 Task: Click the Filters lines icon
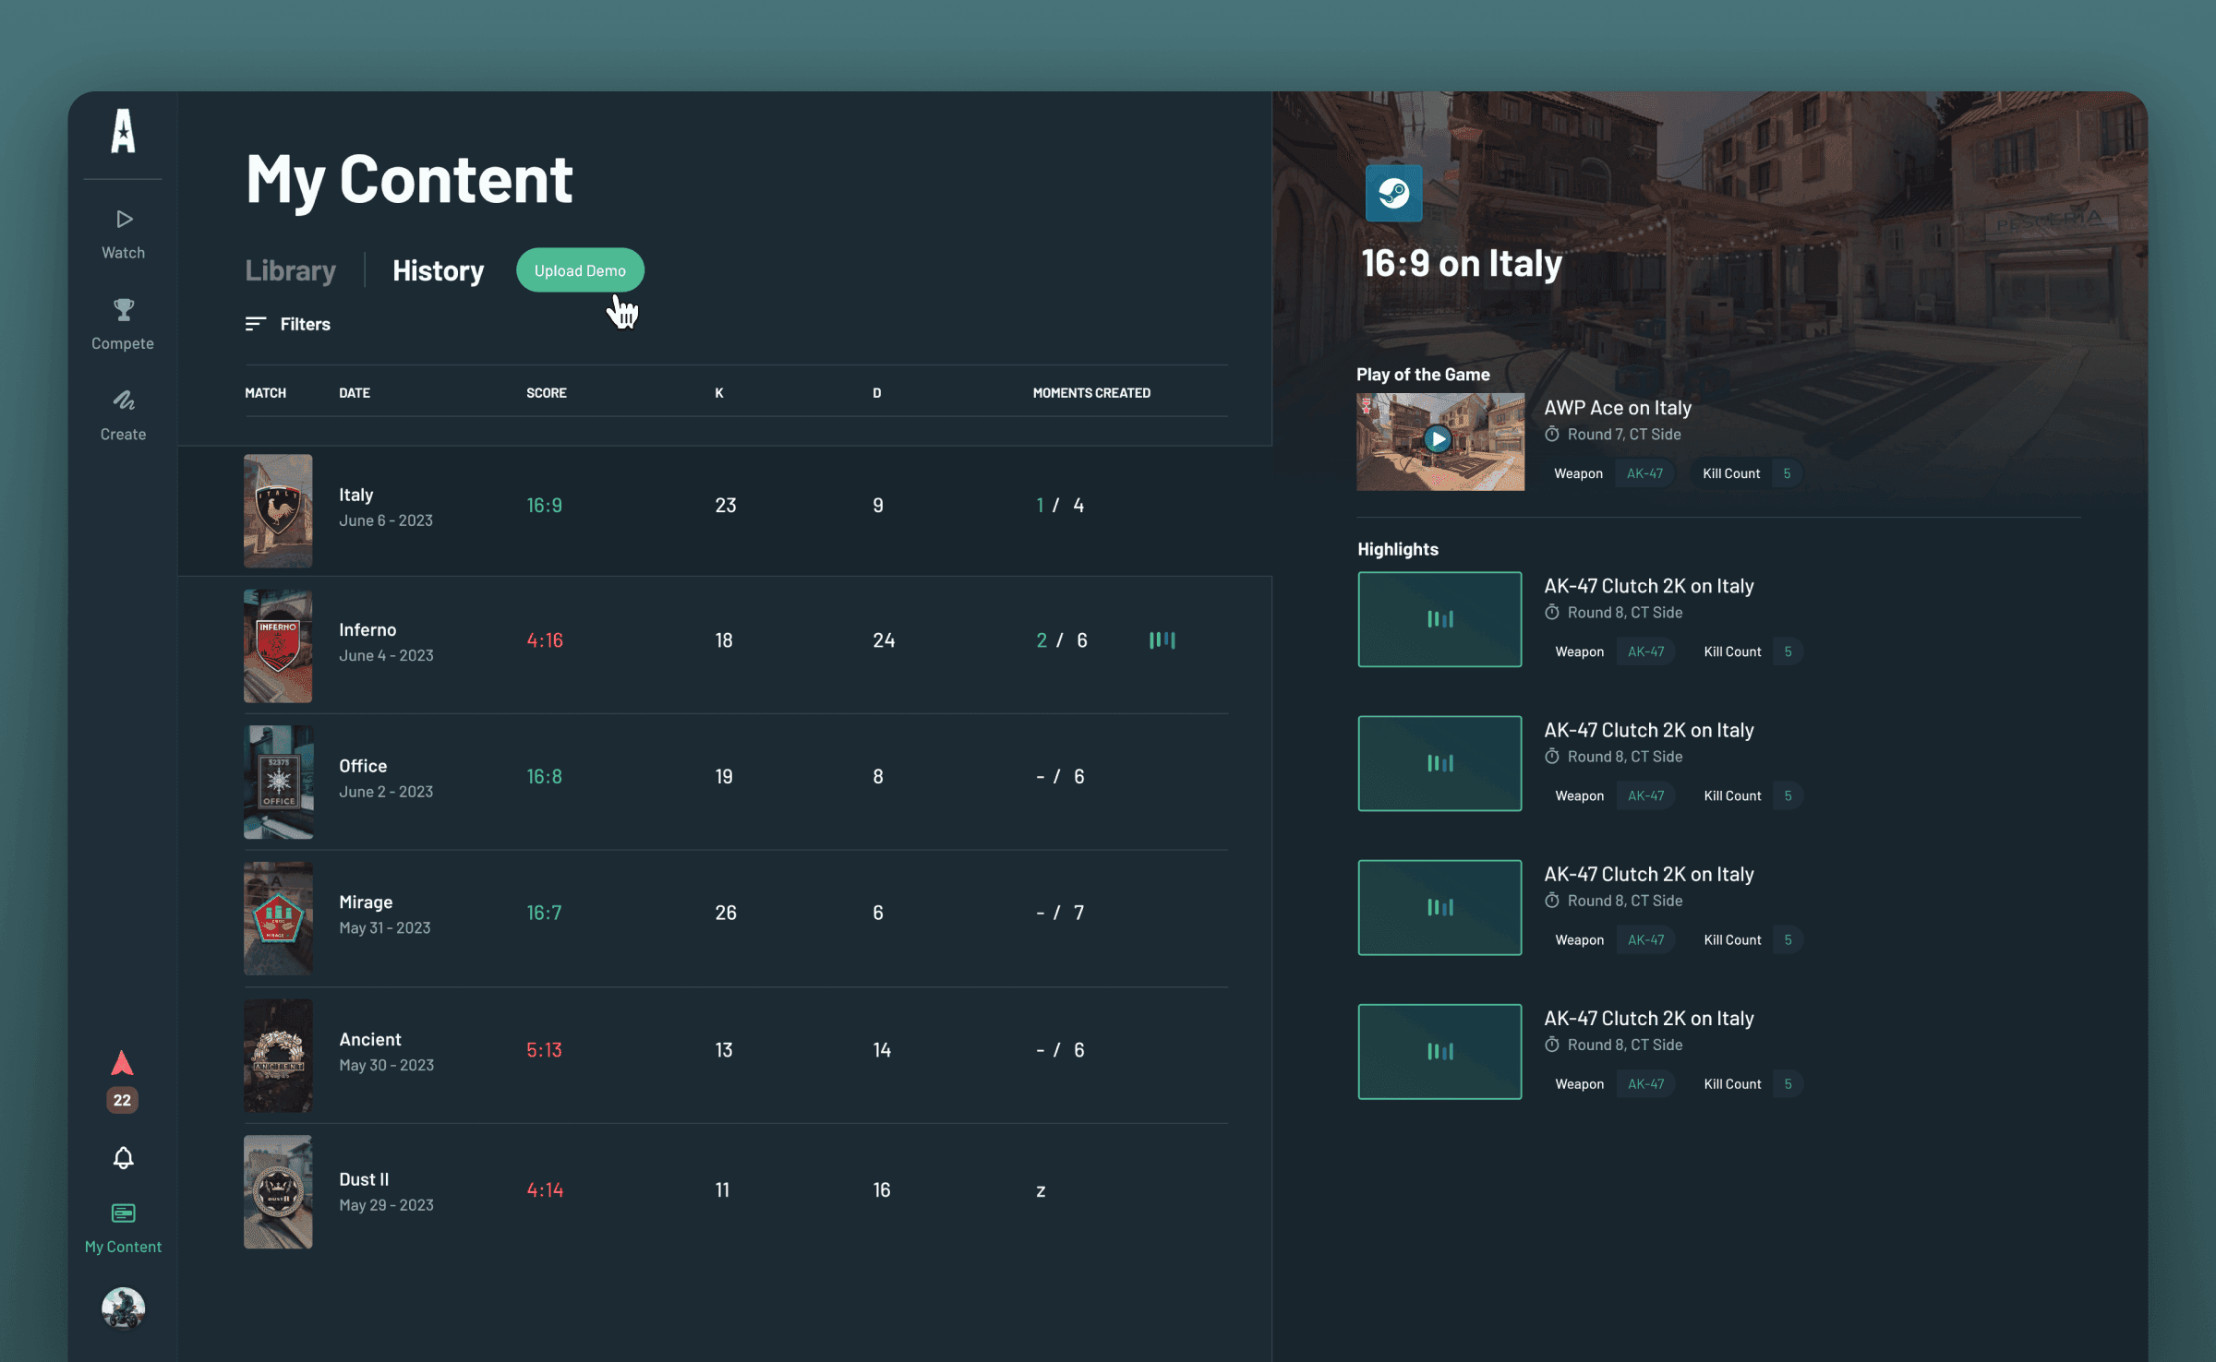[x=256, y=324]
